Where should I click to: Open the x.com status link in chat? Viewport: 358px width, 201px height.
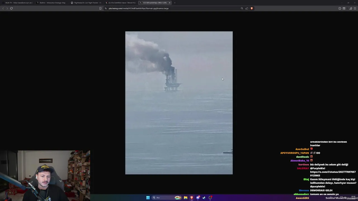point(333,174)
